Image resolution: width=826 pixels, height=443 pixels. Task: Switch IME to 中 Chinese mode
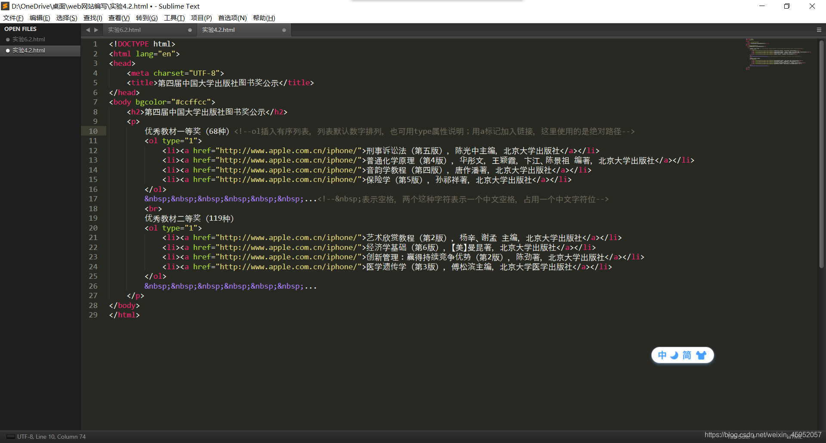tap(662, 355)
